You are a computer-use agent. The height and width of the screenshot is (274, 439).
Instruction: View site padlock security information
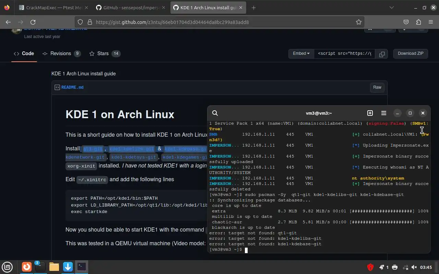pos(90,22)
